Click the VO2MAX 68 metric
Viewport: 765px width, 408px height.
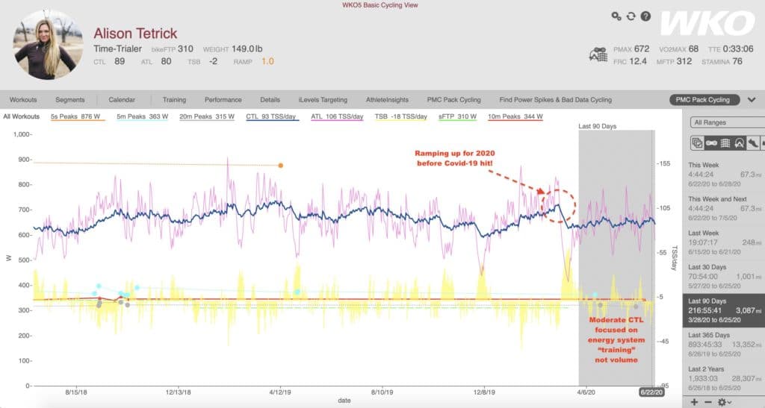(678, 49)
